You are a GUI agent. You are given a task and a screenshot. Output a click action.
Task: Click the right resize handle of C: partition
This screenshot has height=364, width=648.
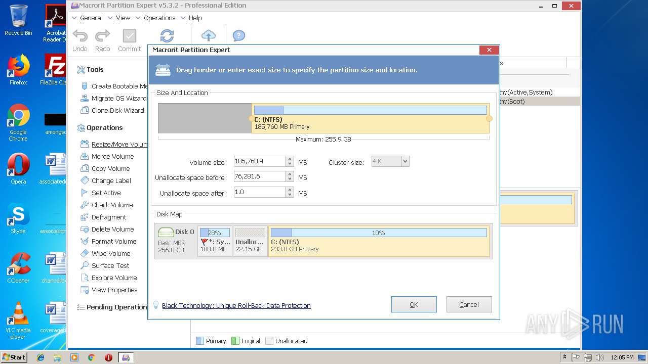click(x=489, y=119)
